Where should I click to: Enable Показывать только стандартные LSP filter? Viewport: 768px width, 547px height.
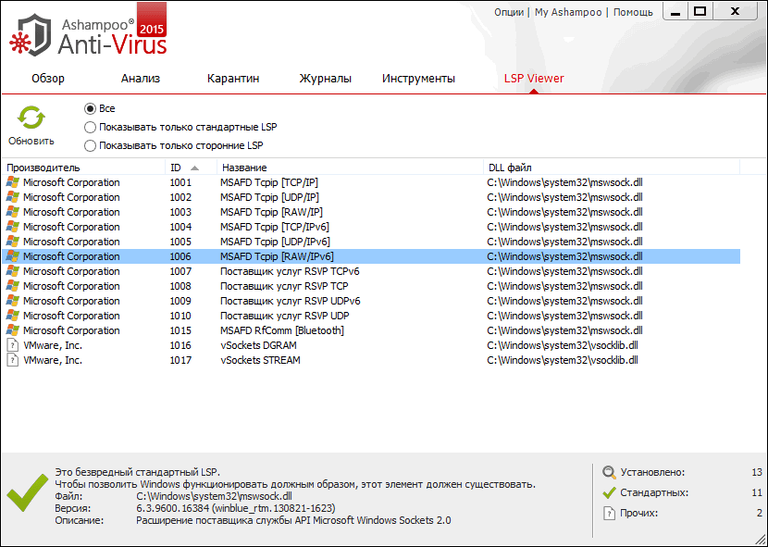pos(90,127)
